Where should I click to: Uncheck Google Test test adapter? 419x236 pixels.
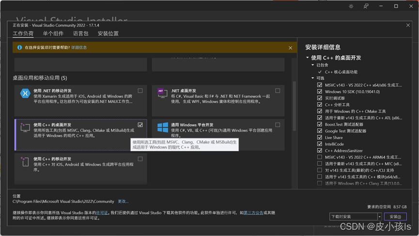(320, 131)
